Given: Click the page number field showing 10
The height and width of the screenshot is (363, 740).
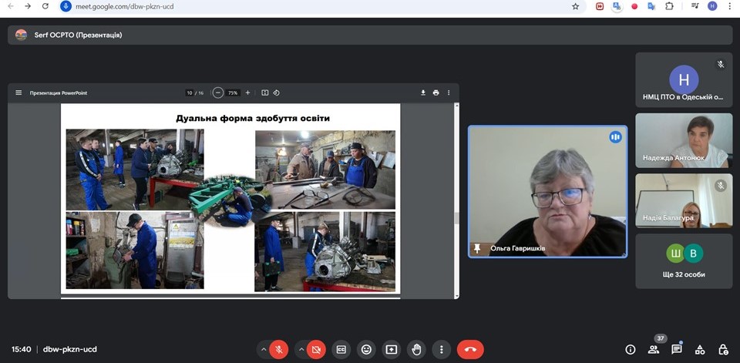Looking at the screenshot, I should pyautogui.click(x=190, y=92).
